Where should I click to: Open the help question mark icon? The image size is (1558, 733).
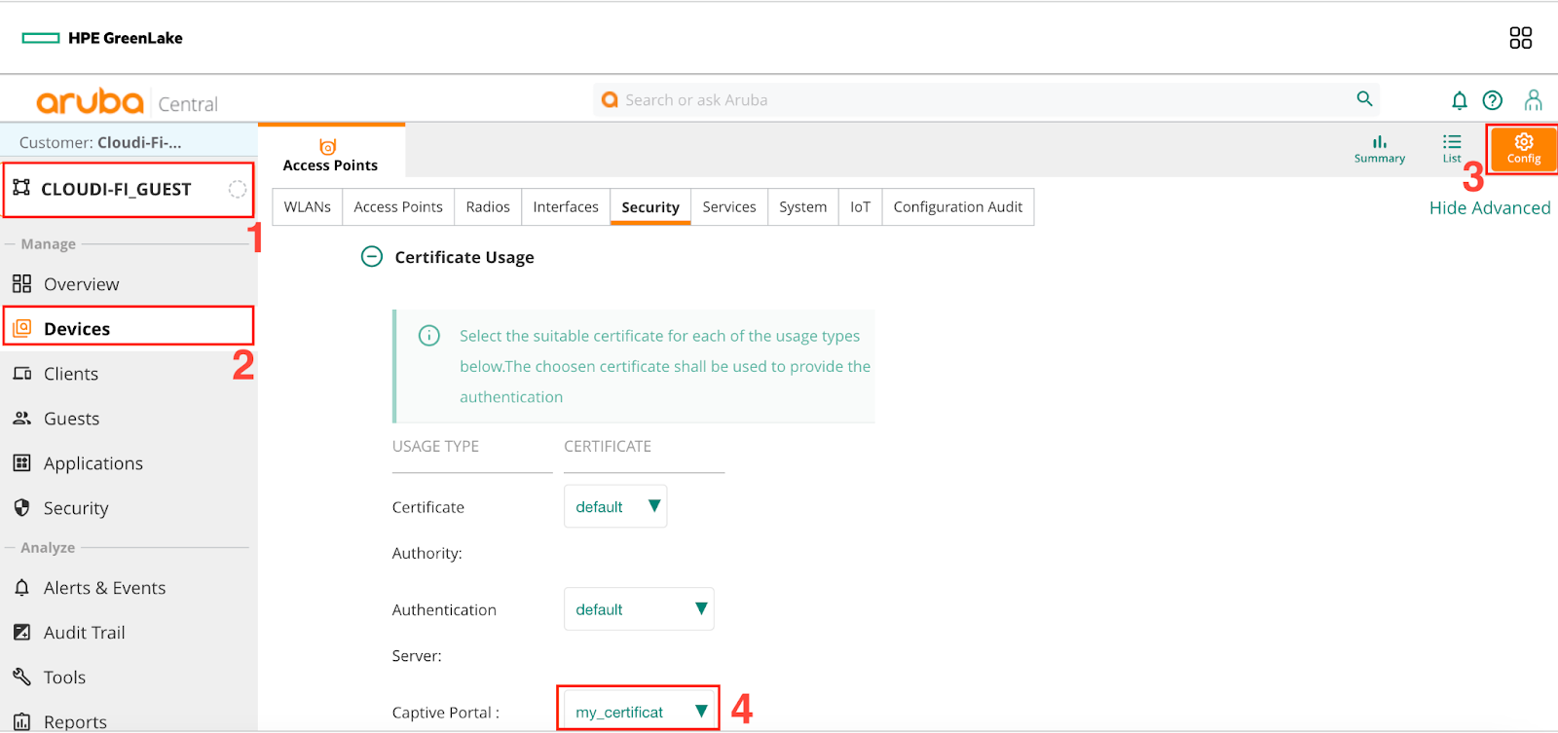[x=1492, y=100]
